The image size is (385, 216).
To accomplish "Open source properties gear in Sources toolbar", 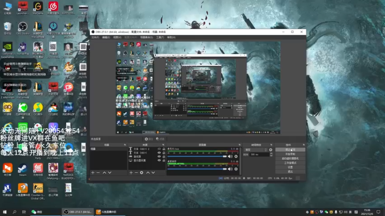I will pos(141,173).
